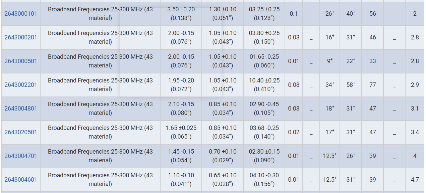Open part number 2643000501 link
This screenshot has width=426, height=193.
tap(21, 61)
